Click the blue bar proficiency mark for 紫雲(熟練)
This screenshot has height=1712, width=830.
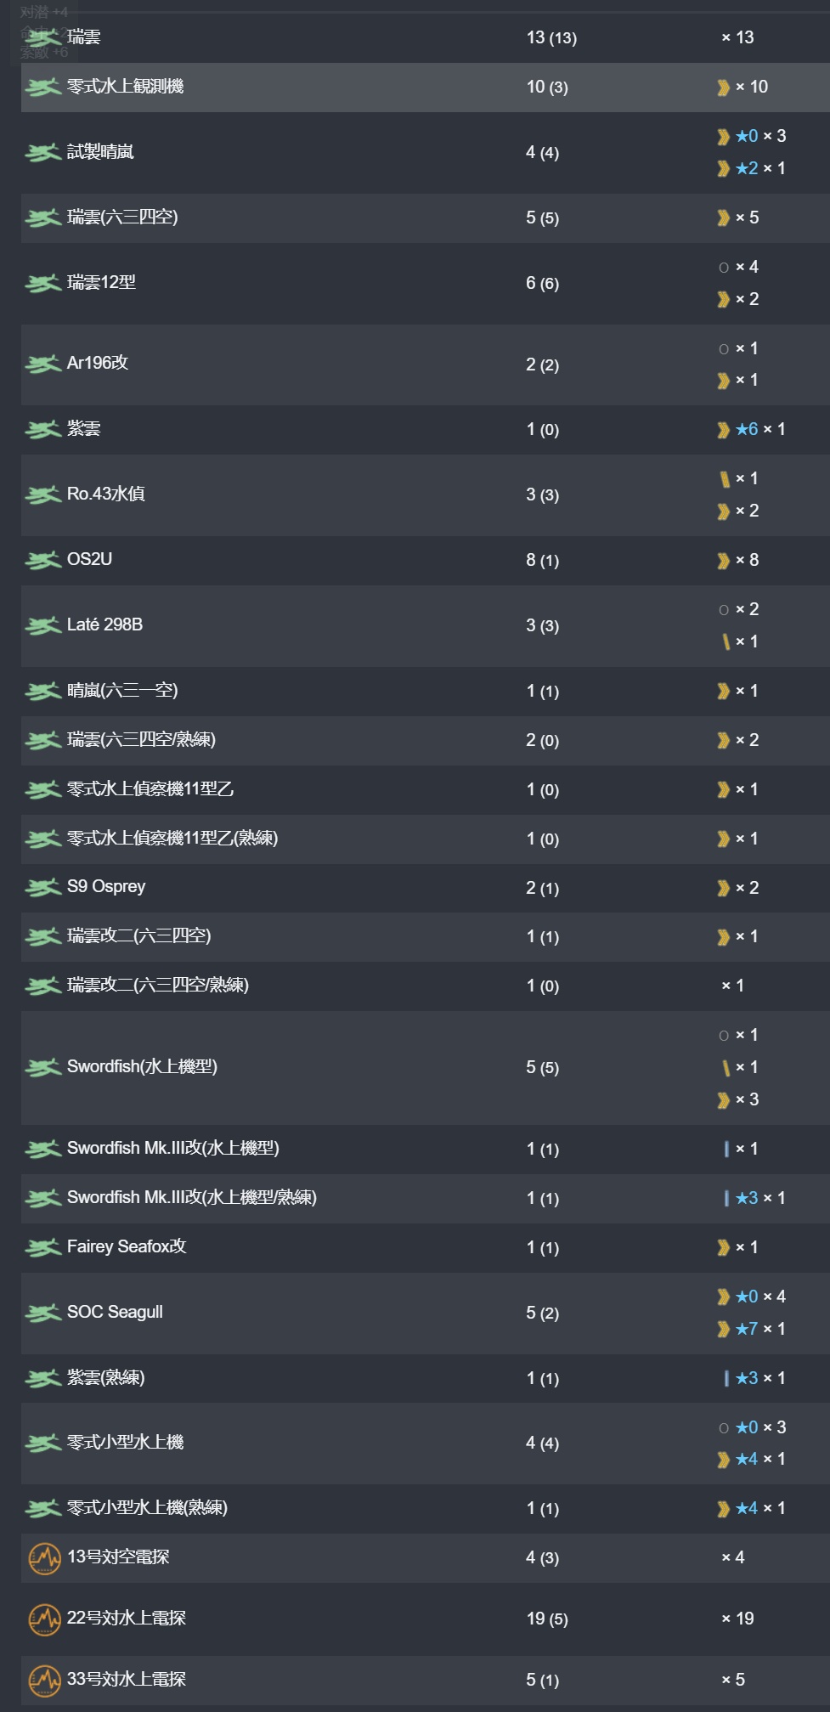(726, 1378)
